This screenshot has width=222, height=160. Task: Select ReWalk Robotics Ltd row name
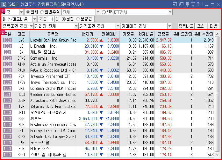[x=53, y=70]
